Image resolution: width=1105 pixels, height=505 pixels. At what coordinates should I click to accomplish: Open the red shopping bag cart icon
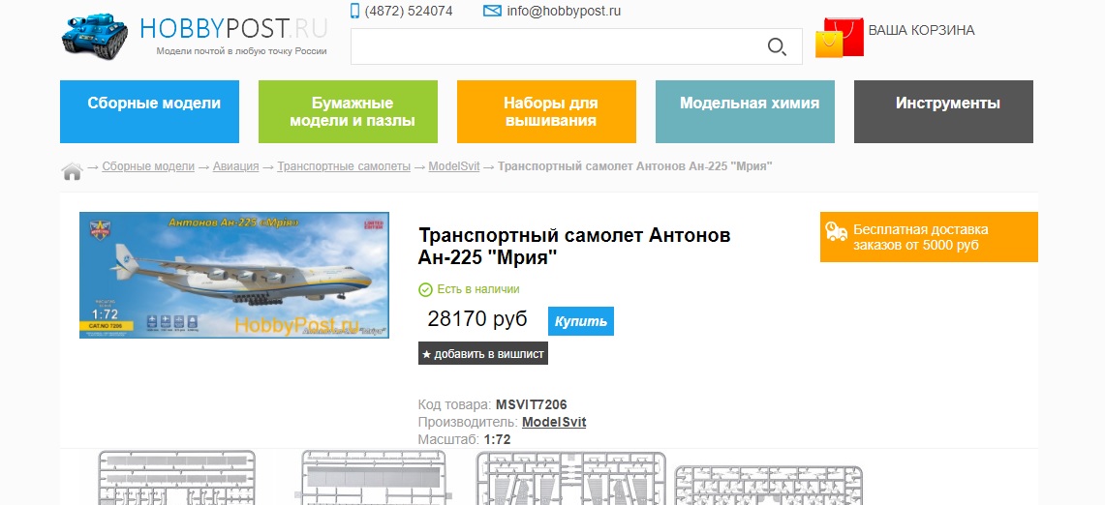[839, 38]
